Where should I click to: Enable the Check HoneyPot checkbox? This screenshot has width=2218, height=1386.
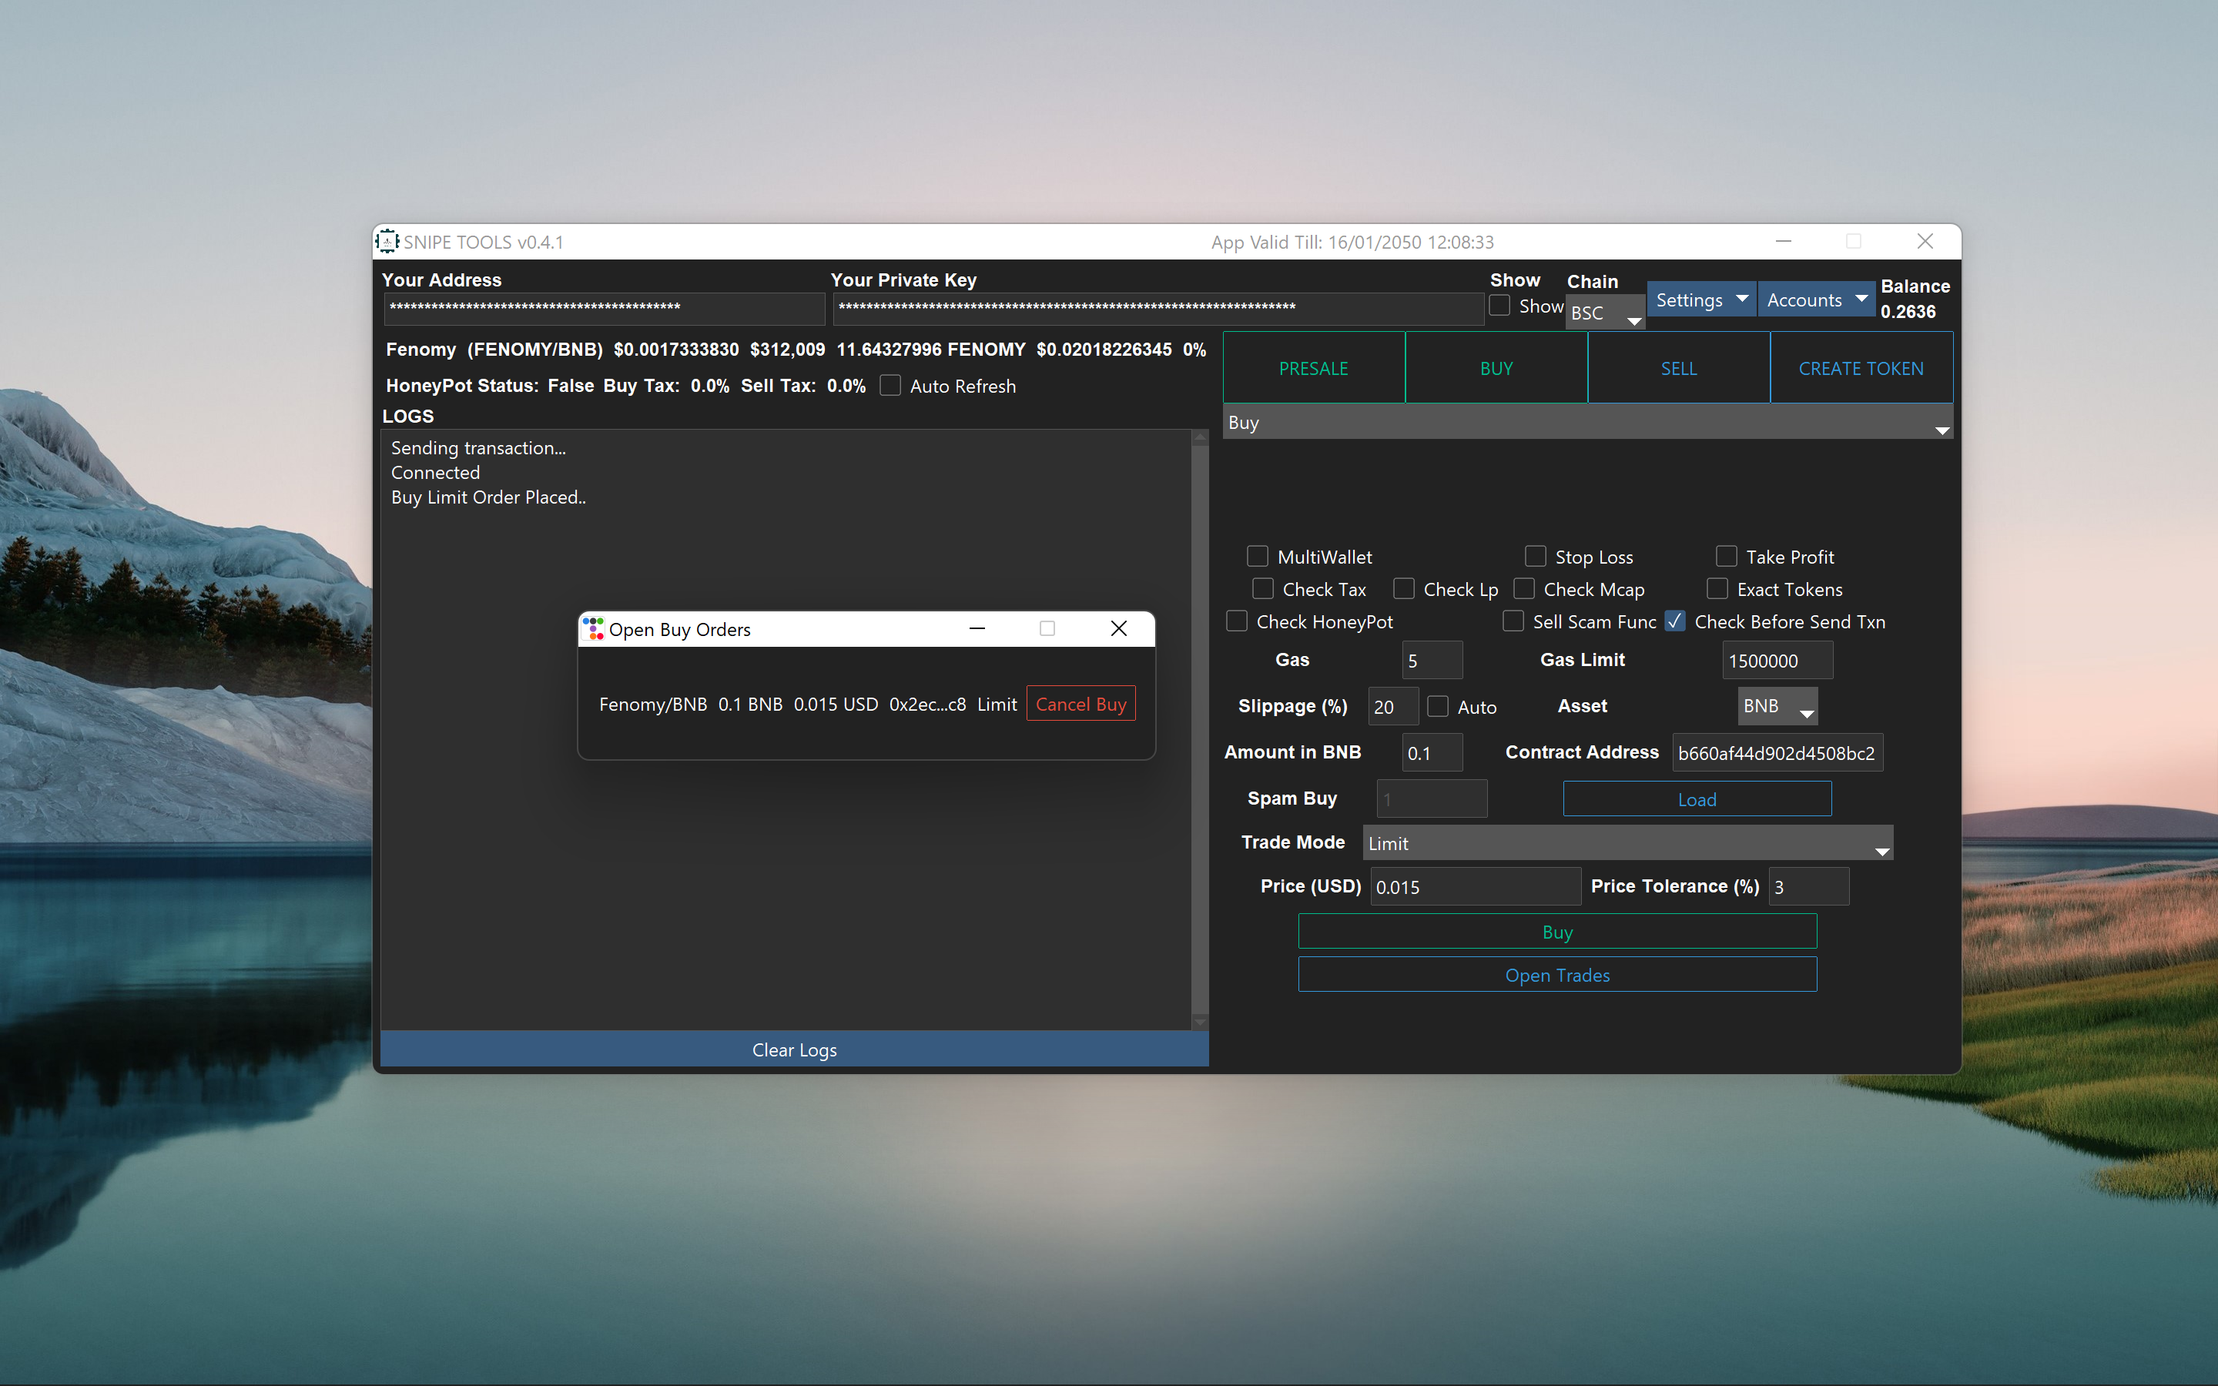coord(1236,621)
